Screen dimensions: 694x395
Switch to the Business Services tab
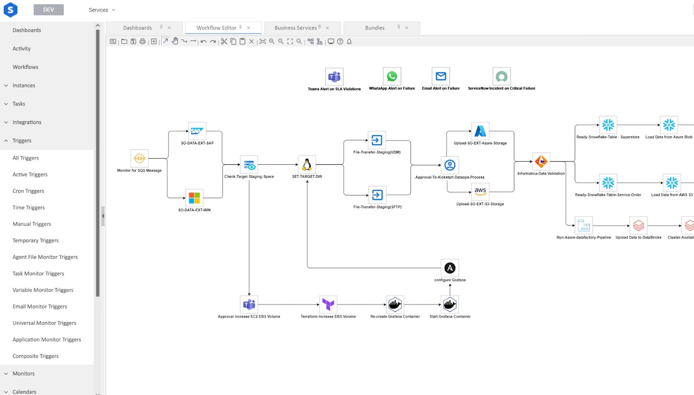[x=295, y=28]
